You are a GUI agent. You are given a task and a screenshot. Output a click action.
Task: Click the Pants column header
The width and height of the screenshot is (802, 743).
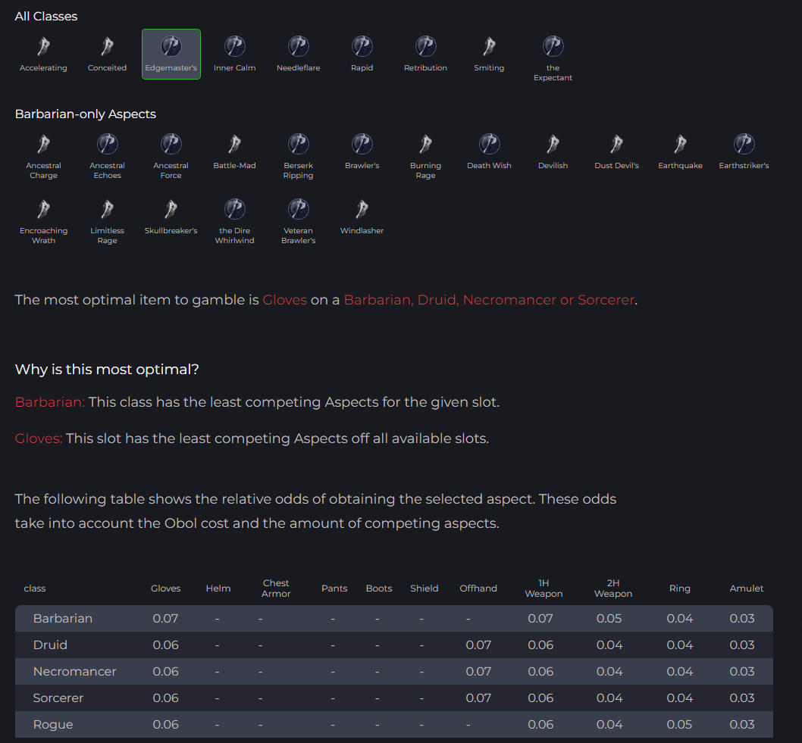coord(334,588)
